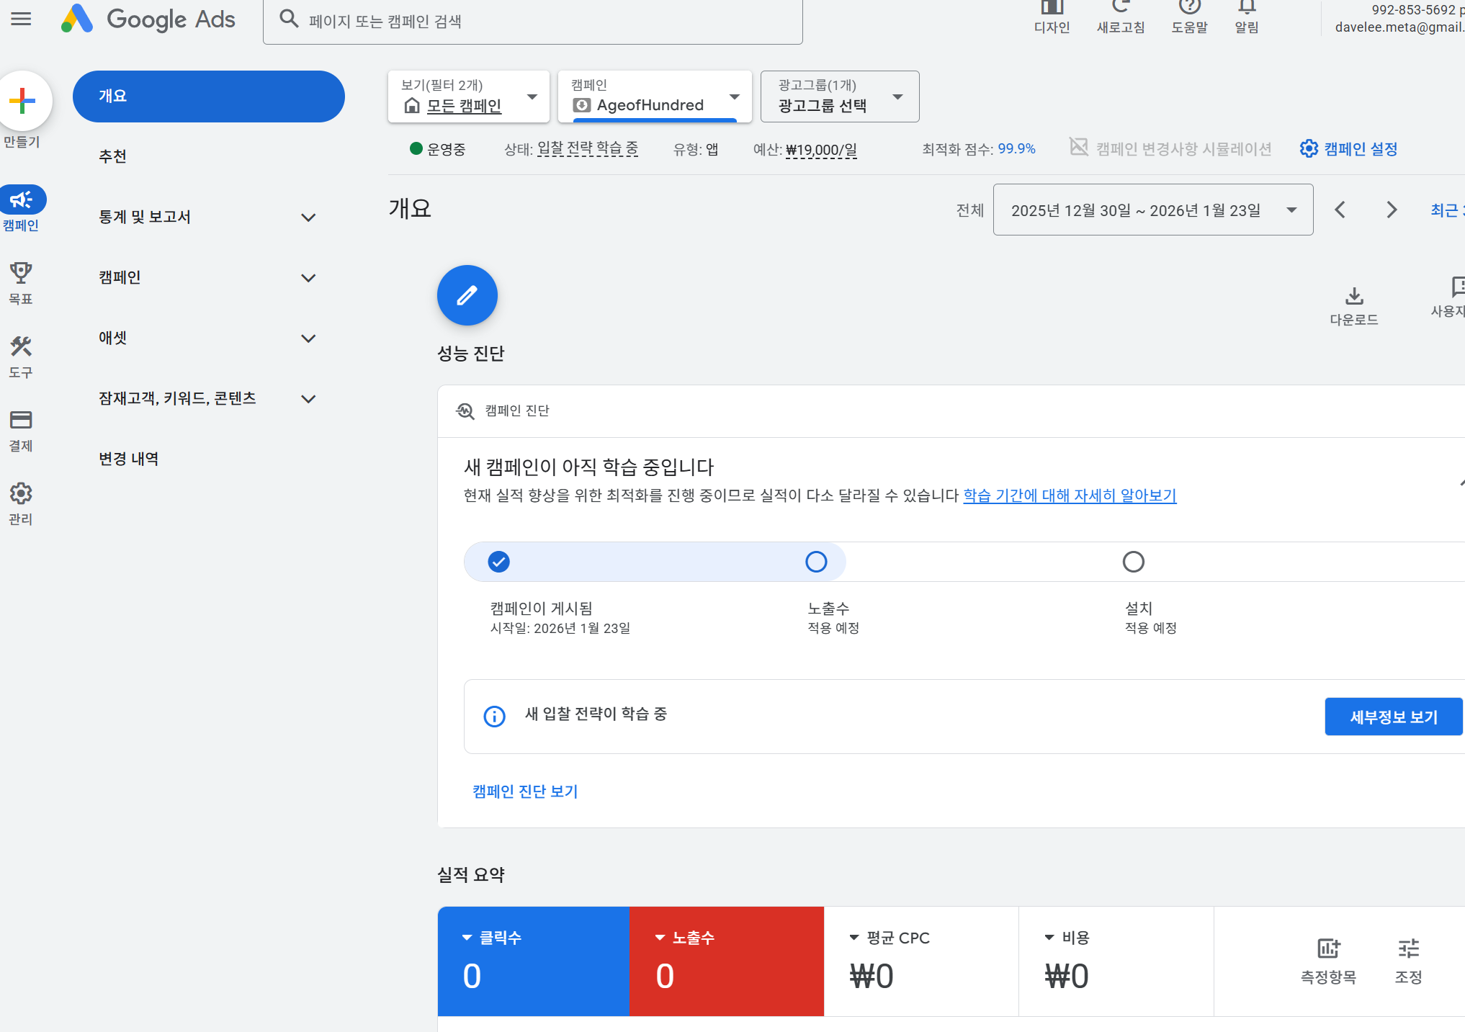Viewport: 1465px width, 1032px height.
Task: Open the 측정항목 metrics chart icon
Action: pos(1328,949)
